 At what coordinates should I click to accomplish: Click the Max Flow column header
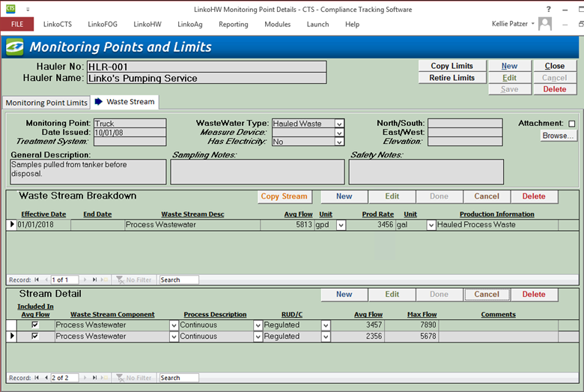click(x=422, y=314)
